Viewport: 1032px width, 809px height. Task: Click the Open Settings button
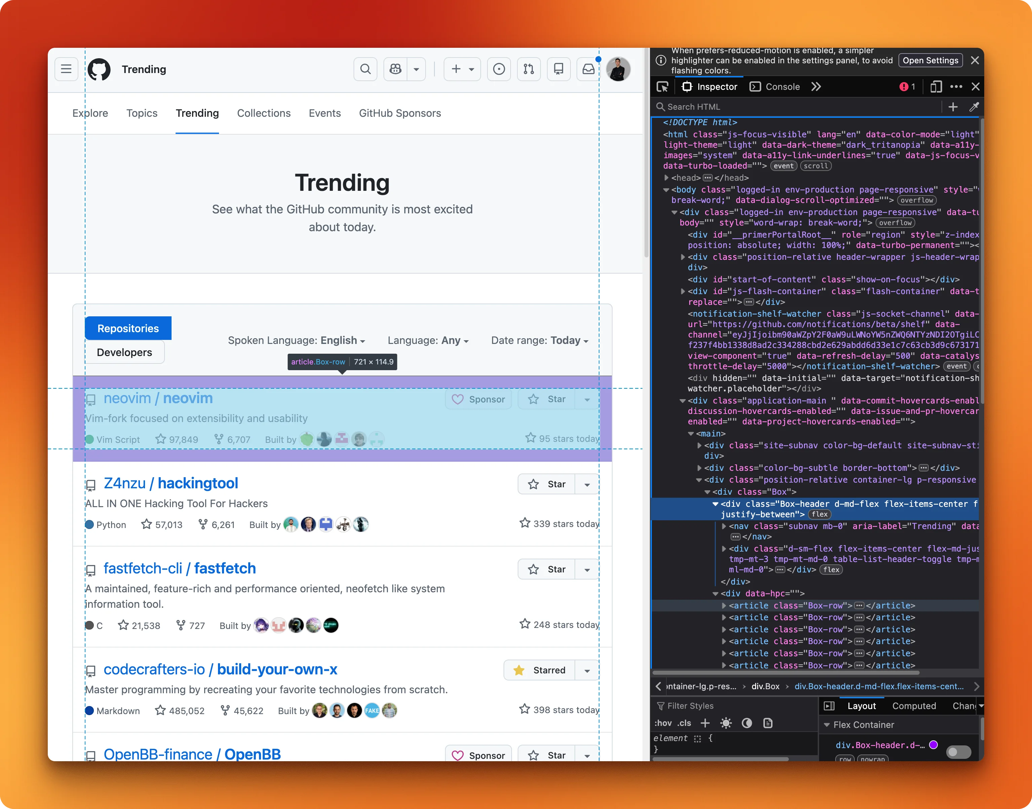[x=930, y=60]
